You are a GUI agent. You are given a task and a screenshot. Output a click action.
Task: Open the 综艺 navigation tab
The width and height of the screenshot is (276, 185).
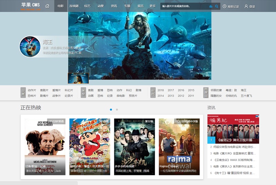(x=87, y=6)
